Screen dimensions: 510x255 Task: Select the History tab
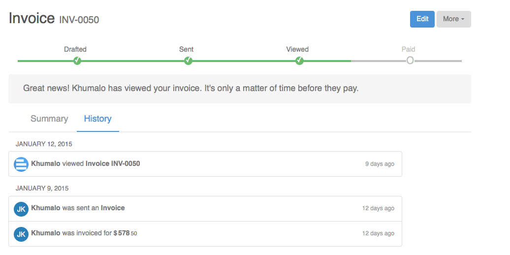pos(97,119)
